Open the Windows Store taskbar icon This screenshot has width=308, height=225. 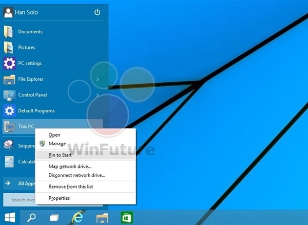[127, 217]
